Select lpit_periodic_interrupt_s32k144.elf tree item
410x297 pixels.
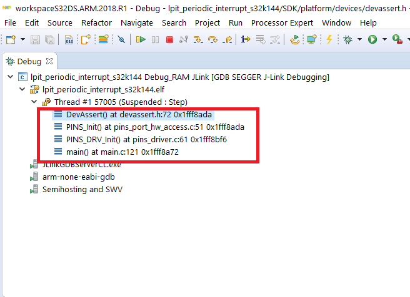point(103,89)
